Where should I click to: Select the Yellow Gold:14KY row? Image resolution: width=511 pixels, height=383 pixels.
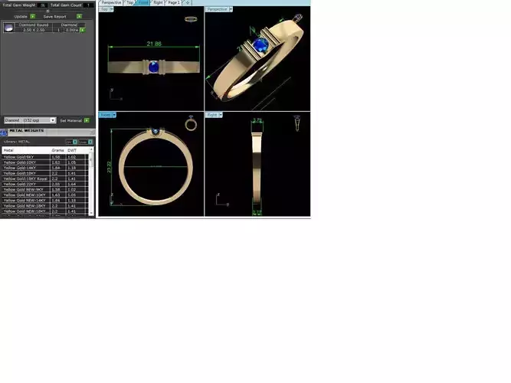pyautogui.click(x=45, y=168)
